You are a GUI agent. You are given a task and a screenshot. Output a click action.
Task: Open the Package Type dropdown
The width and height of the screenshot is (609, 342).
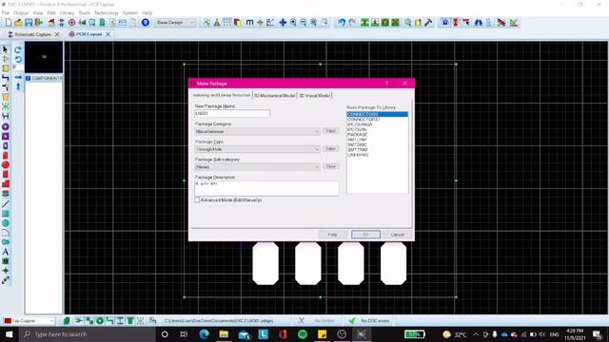(257, 149)
